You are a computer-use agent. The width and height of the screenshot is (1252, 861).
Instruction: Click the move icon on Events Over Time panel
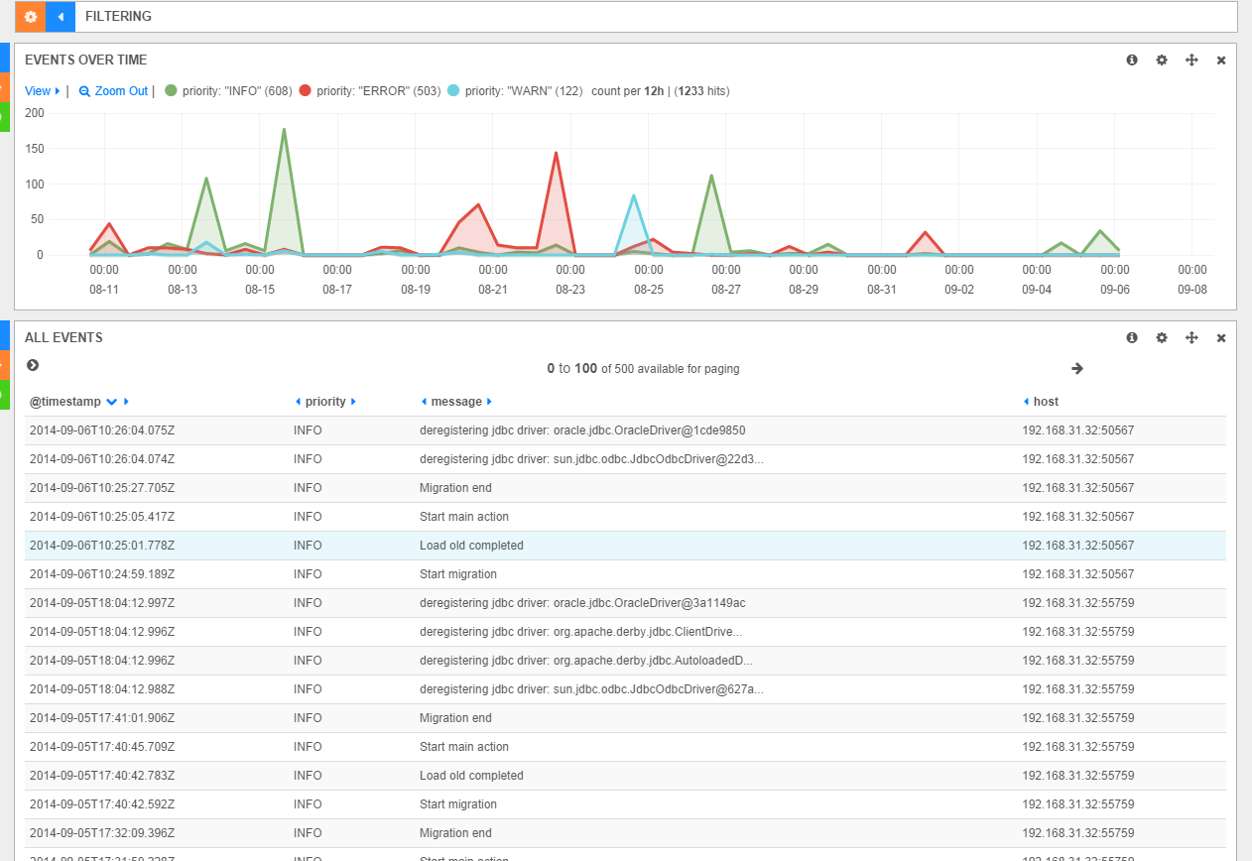point(1191,60)
